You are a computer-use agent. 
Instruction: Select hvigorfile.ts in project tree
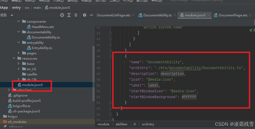click(21, 106)
